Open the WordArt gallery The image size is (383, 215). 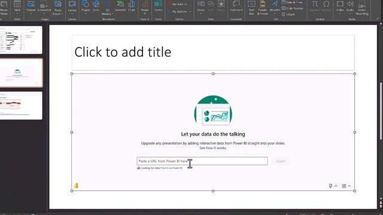pyautogui.click(x=275, y=8)
